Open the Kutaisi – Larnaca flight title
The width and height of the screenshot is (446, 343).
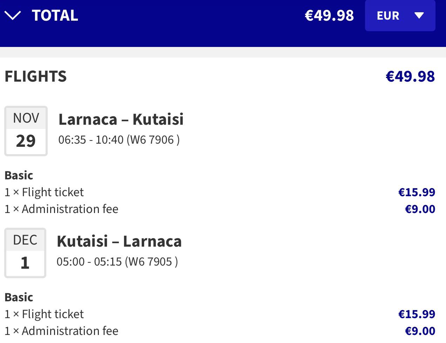pyautogui.click(x=119, y=241)
